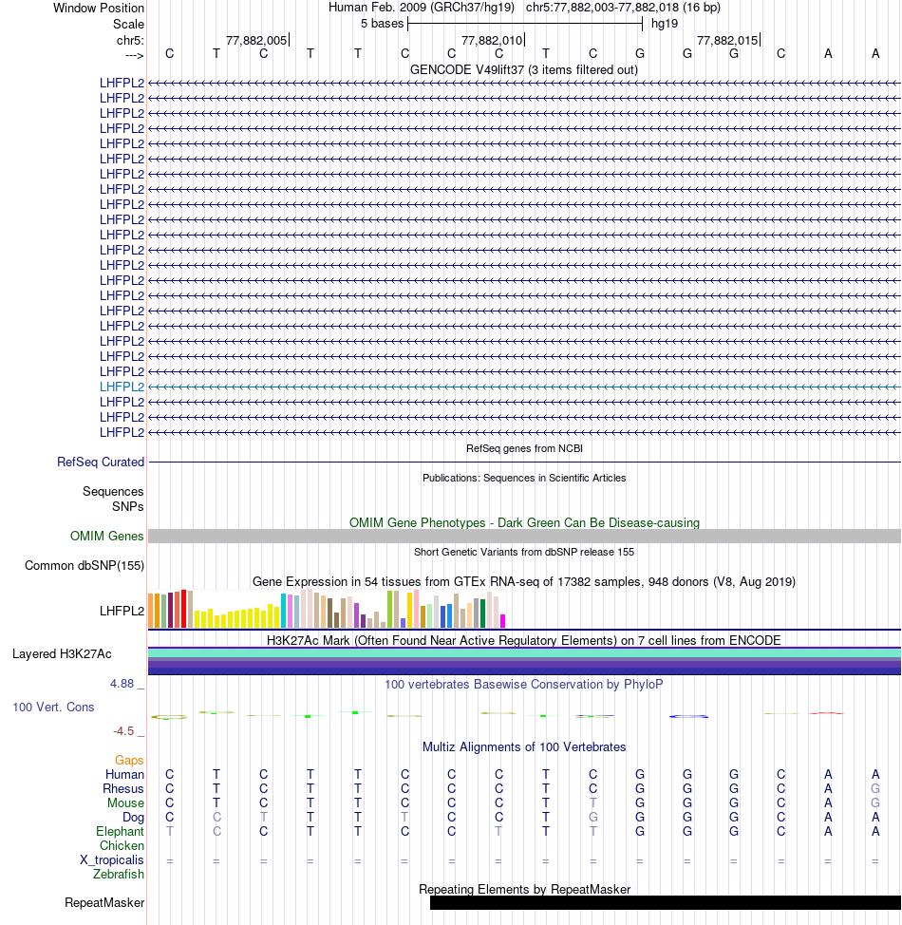Viewport: 902px width, 925px height.
Task: Open 'RefSeq genes from NCBI' track title
Action: point(524,448)
